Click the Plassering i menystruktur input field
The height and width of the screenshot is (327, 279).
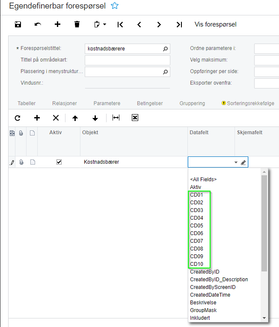(128, 72)
